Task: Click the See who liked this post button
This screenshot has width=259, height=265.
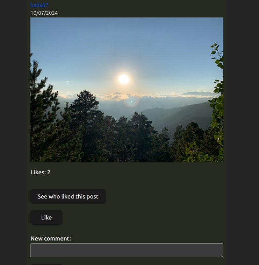Action: [x=68, y=196]
